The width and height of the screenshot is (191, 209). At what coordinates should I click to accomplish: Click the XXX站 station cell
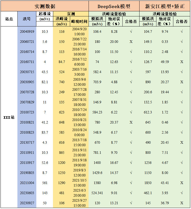(x=9, y=117)
